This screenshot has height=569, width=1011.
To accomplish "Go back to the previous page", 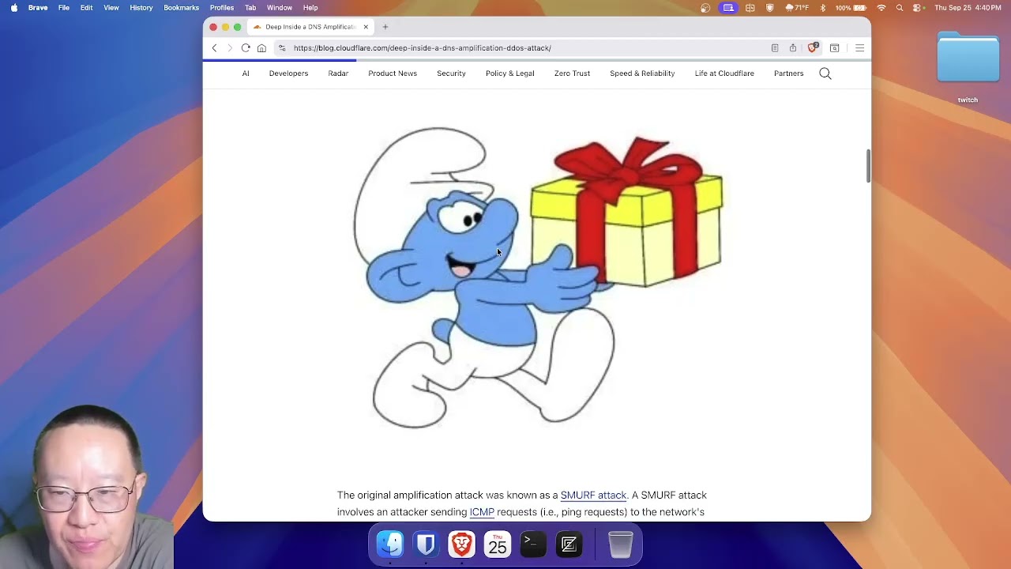I will [x=214, y=48].
